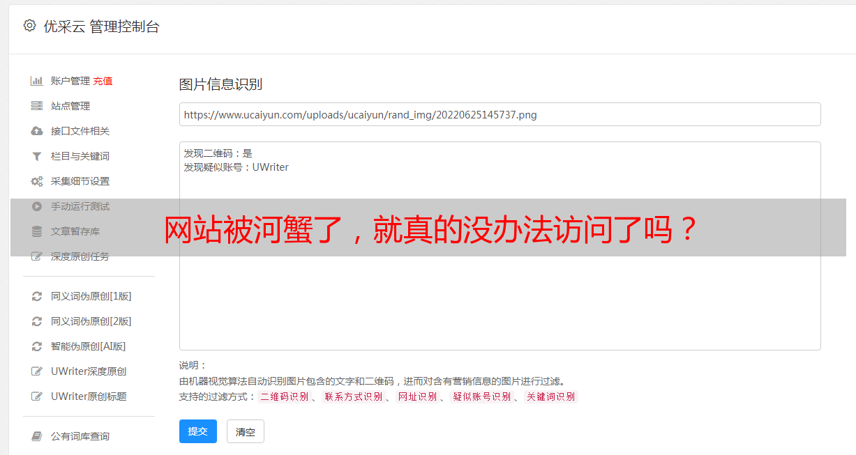Click the book icon next to 公有词库查询
The width and height of the screenshot is (856, 455).
[37, 436]
